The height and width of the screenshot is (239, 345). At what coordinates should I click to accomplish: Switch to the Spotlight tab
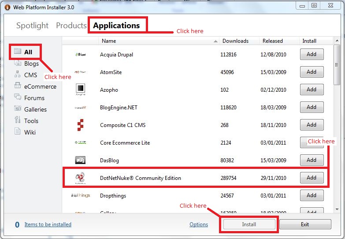[x=32, y=26]
